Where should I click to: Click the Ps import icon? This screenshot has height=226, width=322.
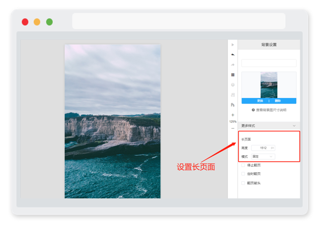coord(232,105)
